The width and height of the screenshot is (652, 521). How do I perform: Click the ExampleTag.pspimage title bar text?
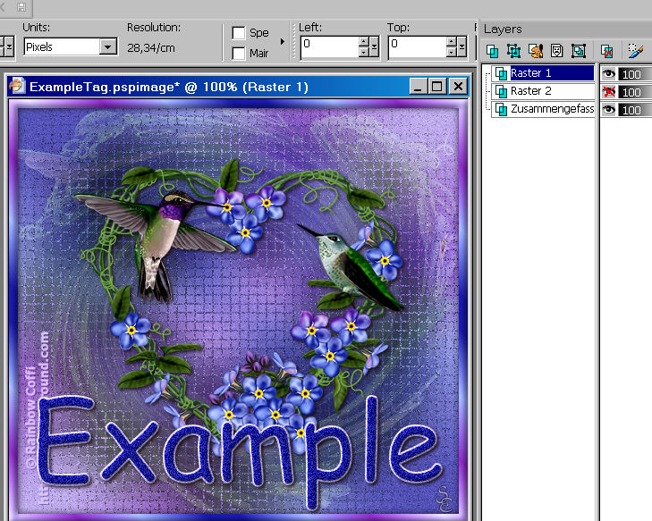tap(169, 87)
